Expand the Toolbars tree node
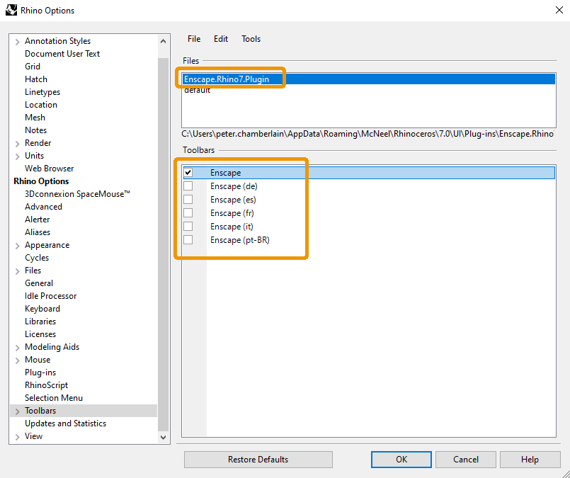Viewport: 570px width, 478px height. (17, 411)
